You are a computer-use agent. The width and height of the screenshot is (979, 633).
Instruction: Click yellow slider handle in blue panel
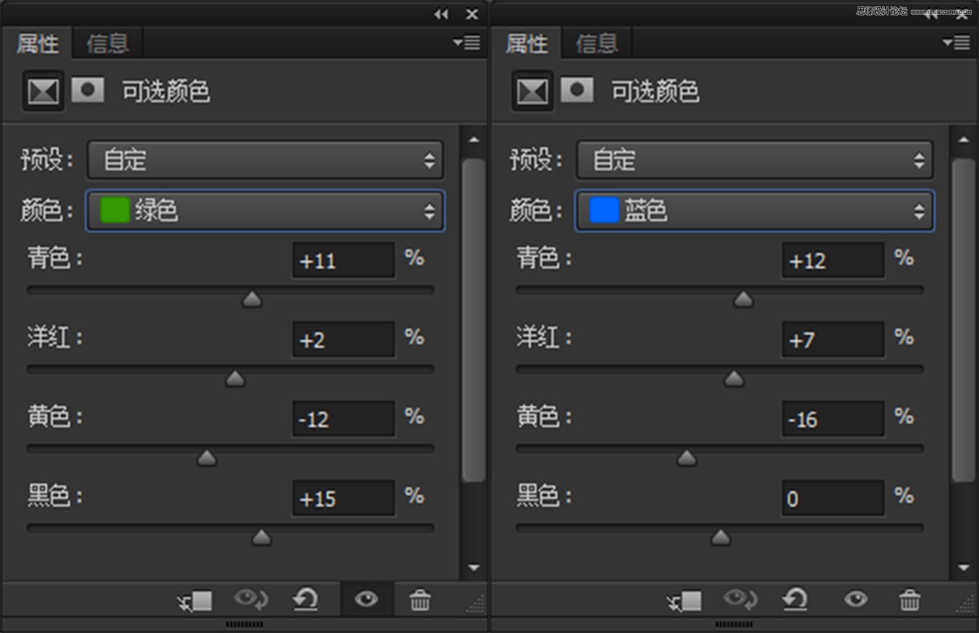(686, 458)
